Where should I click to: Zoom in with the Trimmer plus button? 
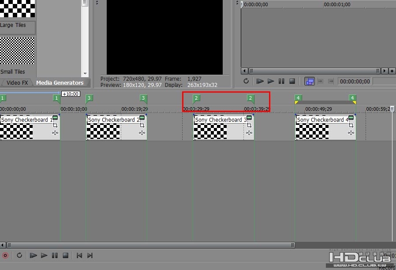[392, 71]
